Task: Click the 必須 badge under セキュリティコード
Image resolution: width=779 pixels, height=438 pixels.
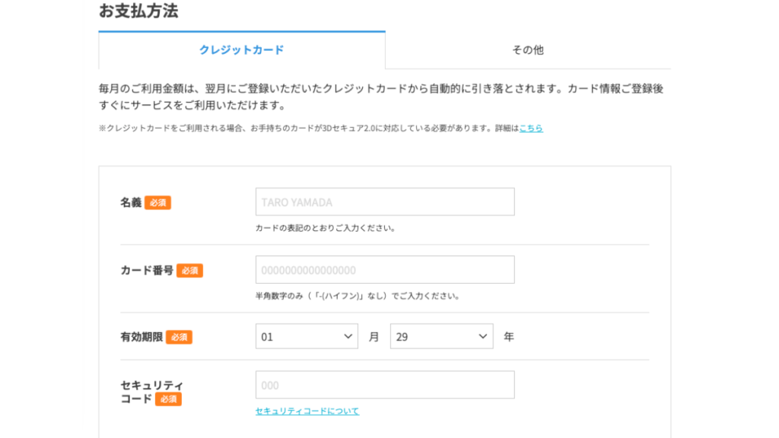Action: [168, 399]
